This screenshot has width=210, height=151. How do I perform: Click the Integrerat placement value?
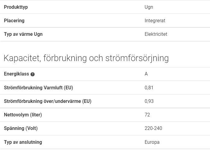[x=155, y=20]
